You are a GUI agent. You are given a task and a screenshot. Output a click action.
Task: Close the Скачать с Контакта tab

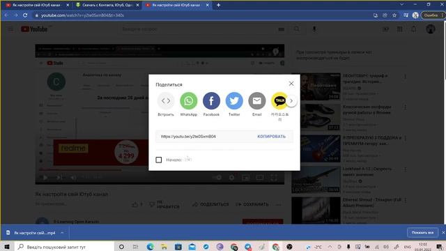(137, 5)
